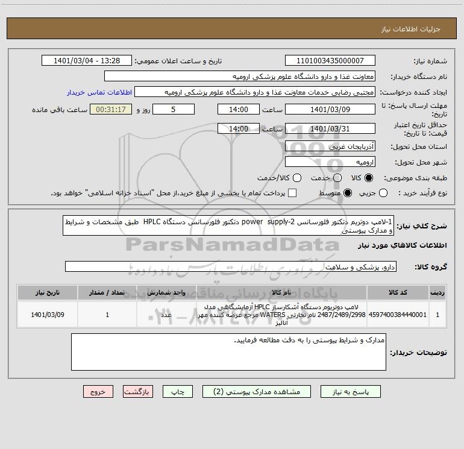Click the خروج exit button
This screenshot has width=464, height=449.
(x=98, y=392)
